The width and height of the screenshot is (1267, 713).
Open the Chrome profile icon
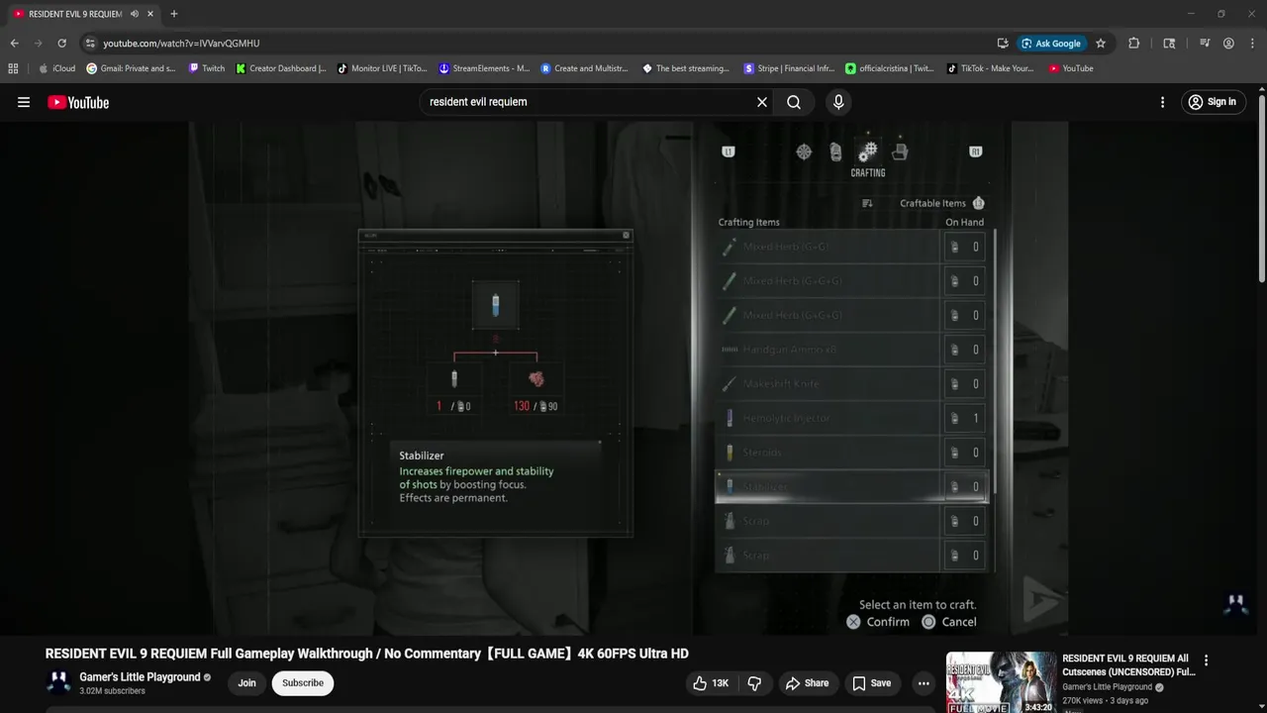pos(1228,44)
